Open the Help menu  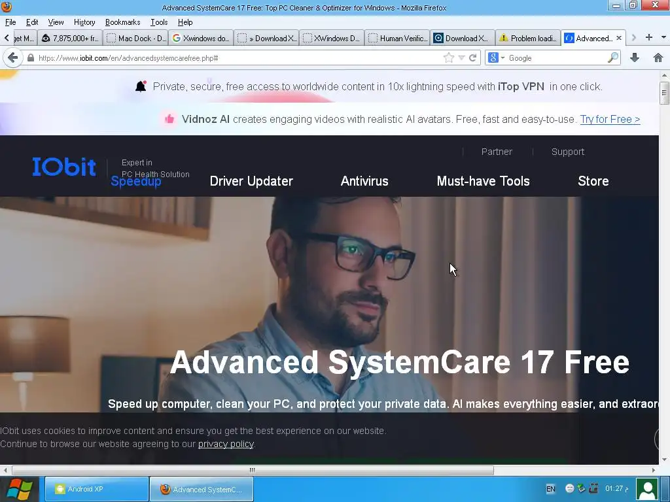[185, 22]
